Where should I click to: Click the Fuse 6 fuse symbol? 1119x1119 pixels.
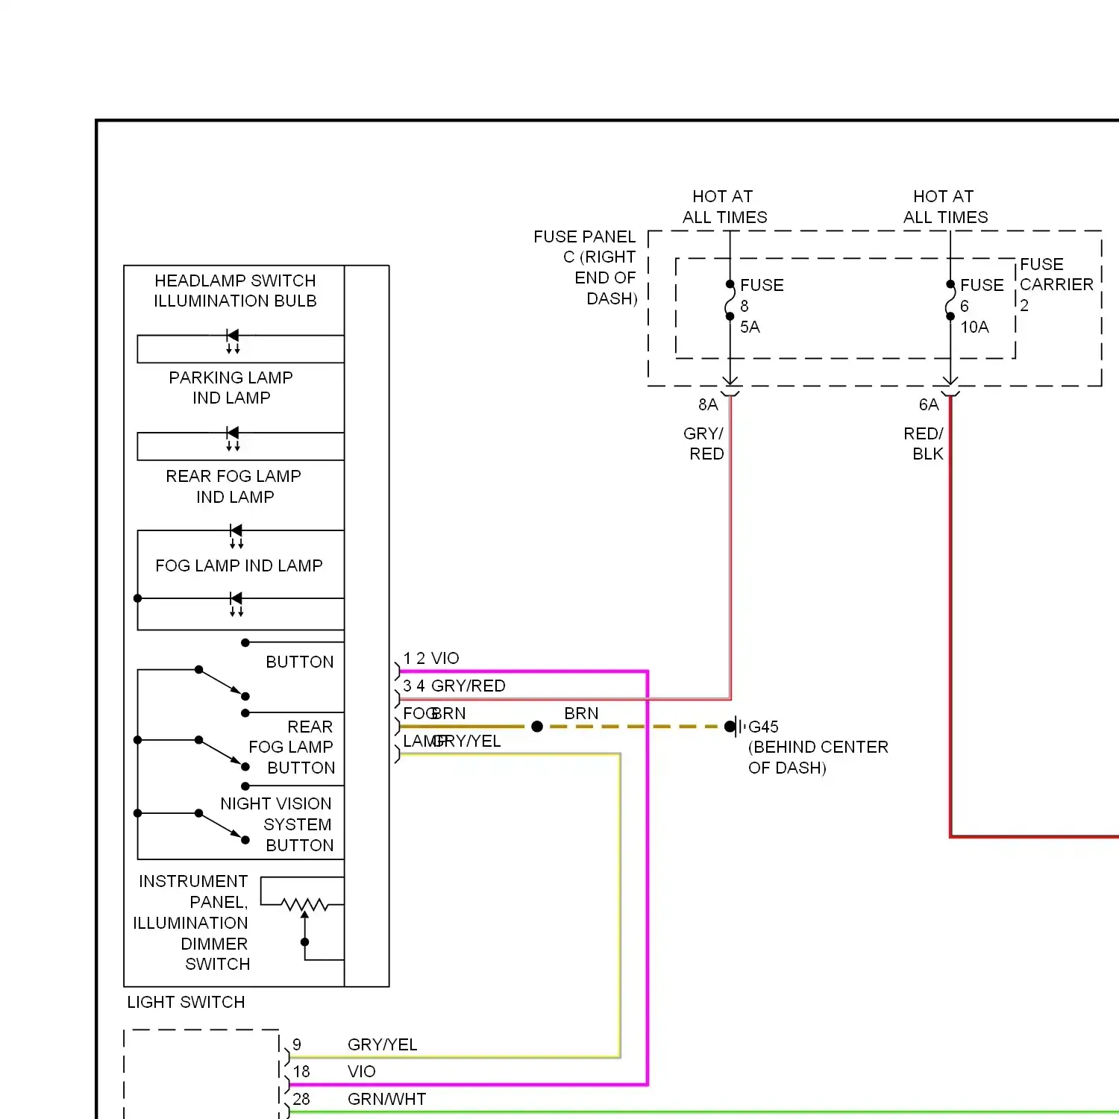click(950, 301)
